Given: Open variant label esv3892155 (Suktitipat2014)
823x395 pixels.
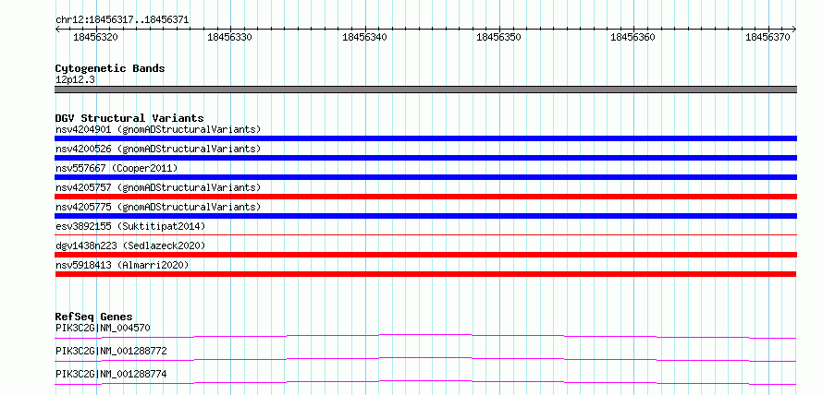Looking at the screenshot, I should pos(130,226).
